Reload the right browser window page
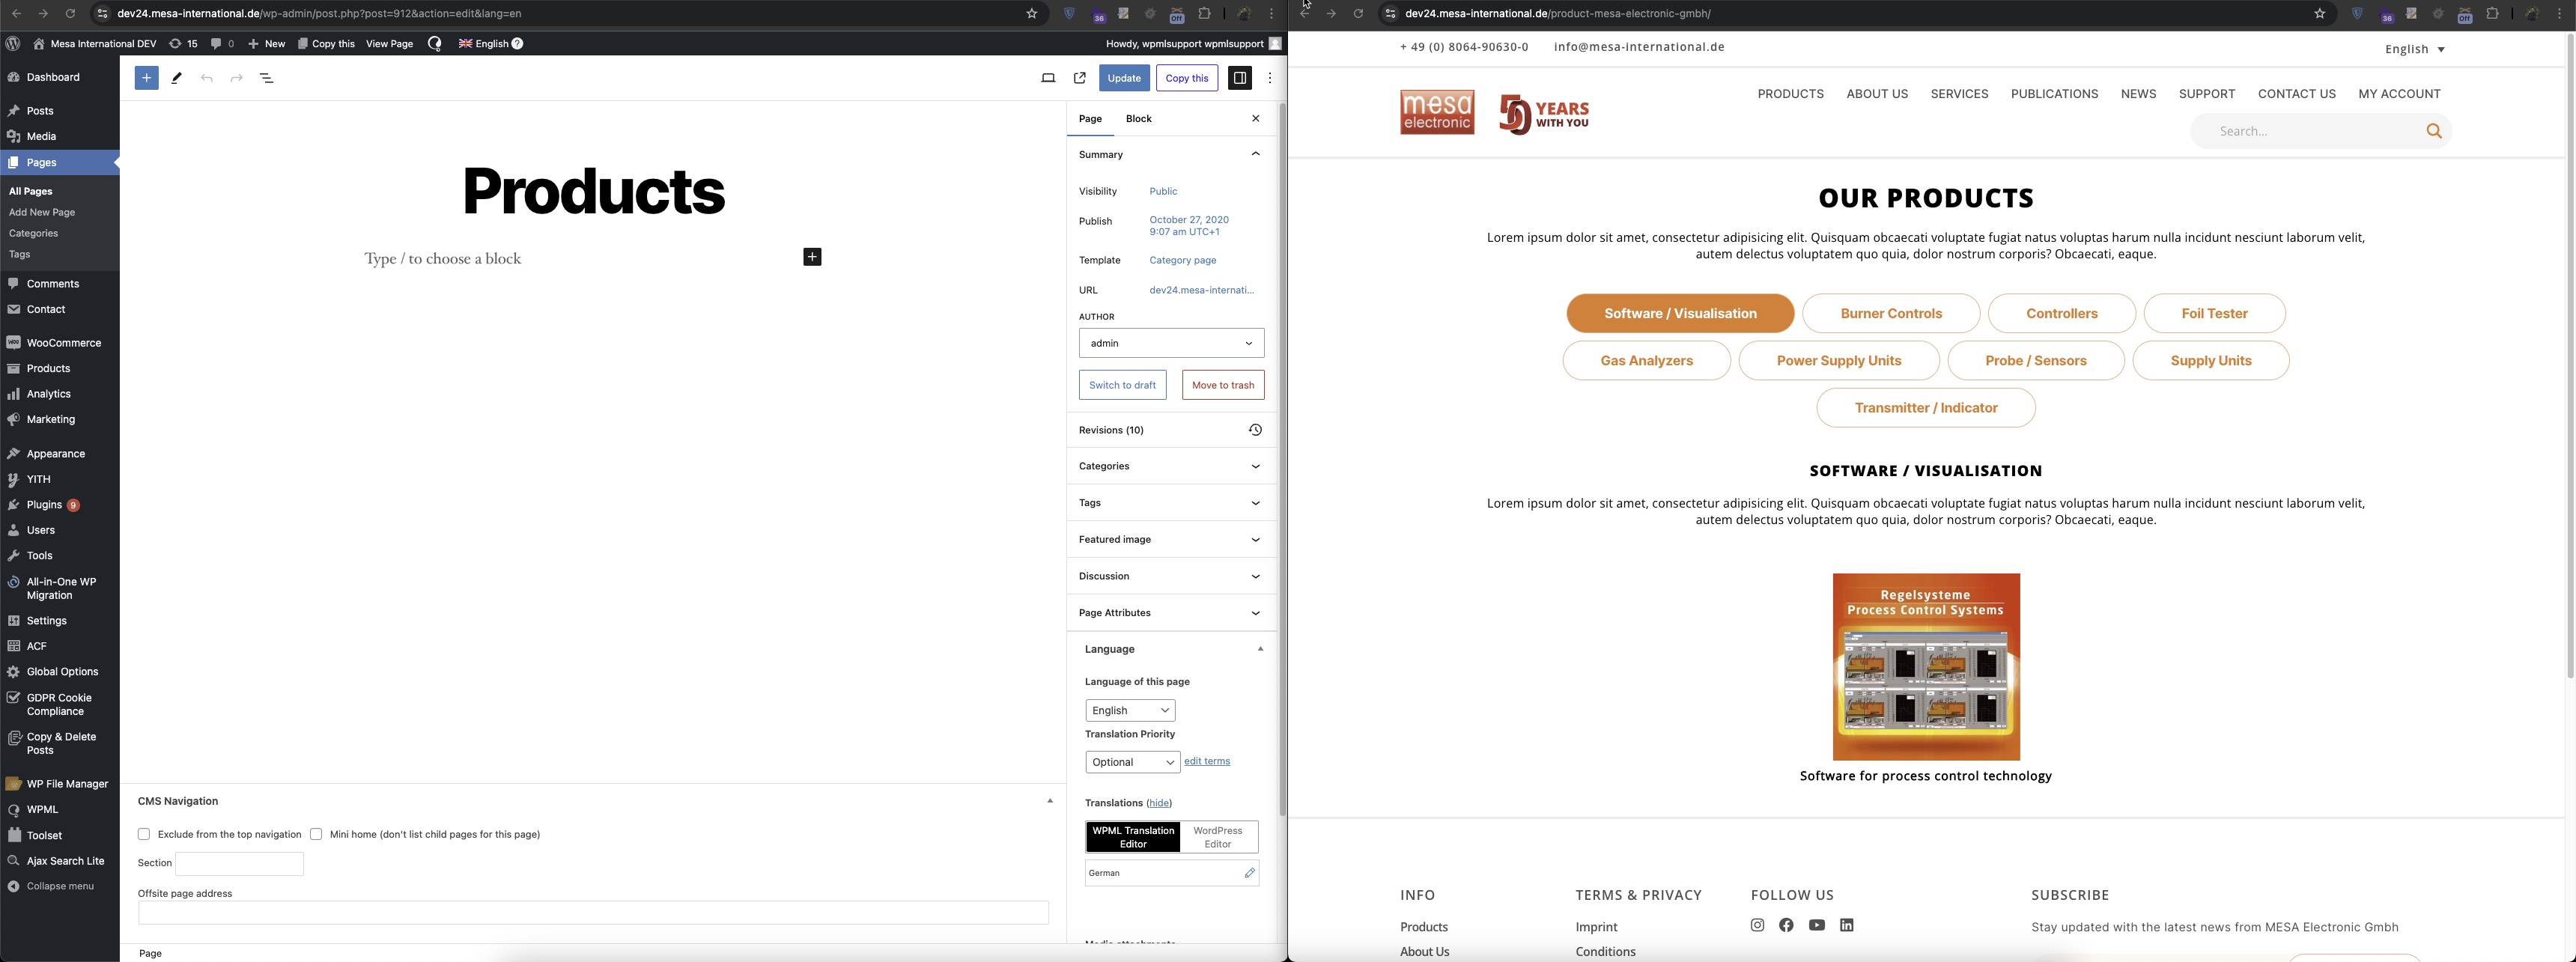This screenshot has height=962, width=2576. pyautogui.click(x=1358, y=14)
